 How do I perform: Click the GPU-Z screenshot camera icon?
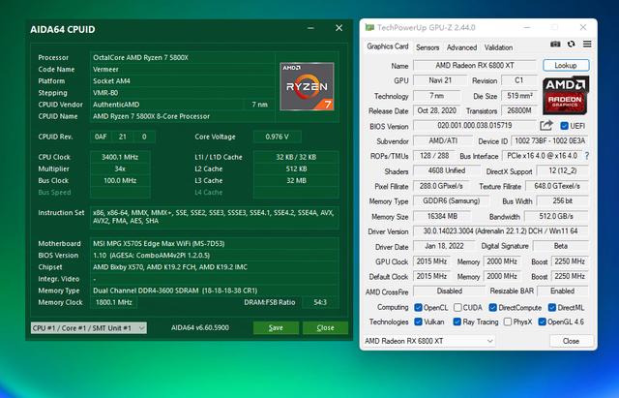[x=555, y=45]
